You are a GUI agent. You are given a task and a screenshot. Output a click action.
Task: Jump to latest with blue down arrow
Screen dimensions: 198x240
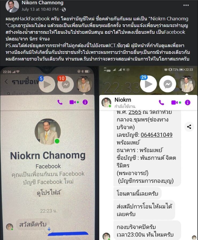pos(49,229)
